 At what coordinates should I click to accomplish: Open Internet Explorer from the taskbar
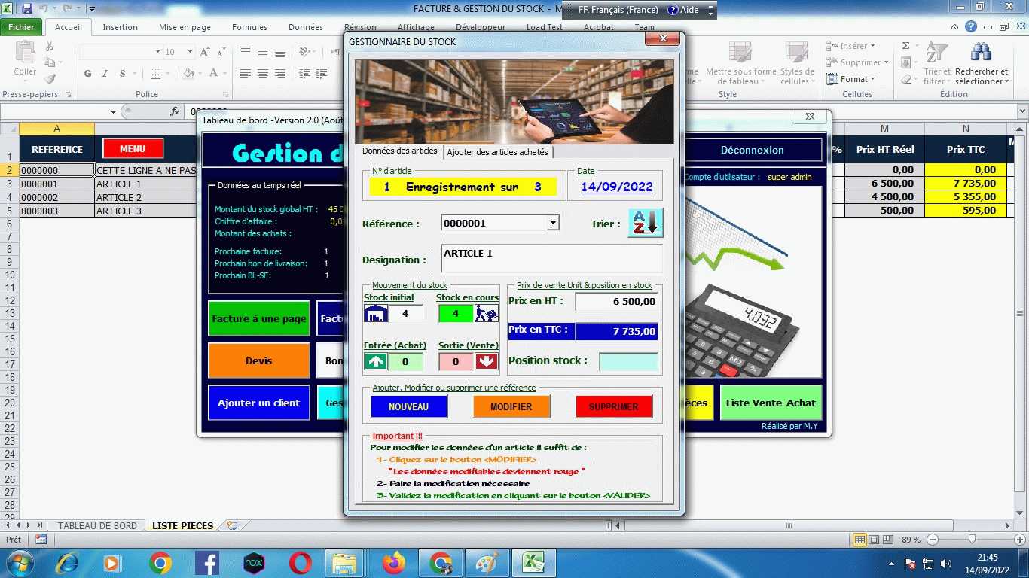[x=66, y=563]
